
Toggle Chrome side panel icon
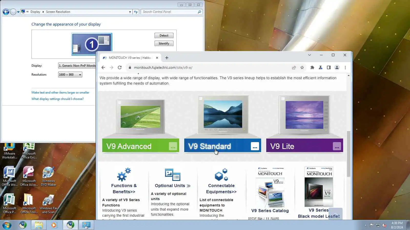tap(329, 67)
